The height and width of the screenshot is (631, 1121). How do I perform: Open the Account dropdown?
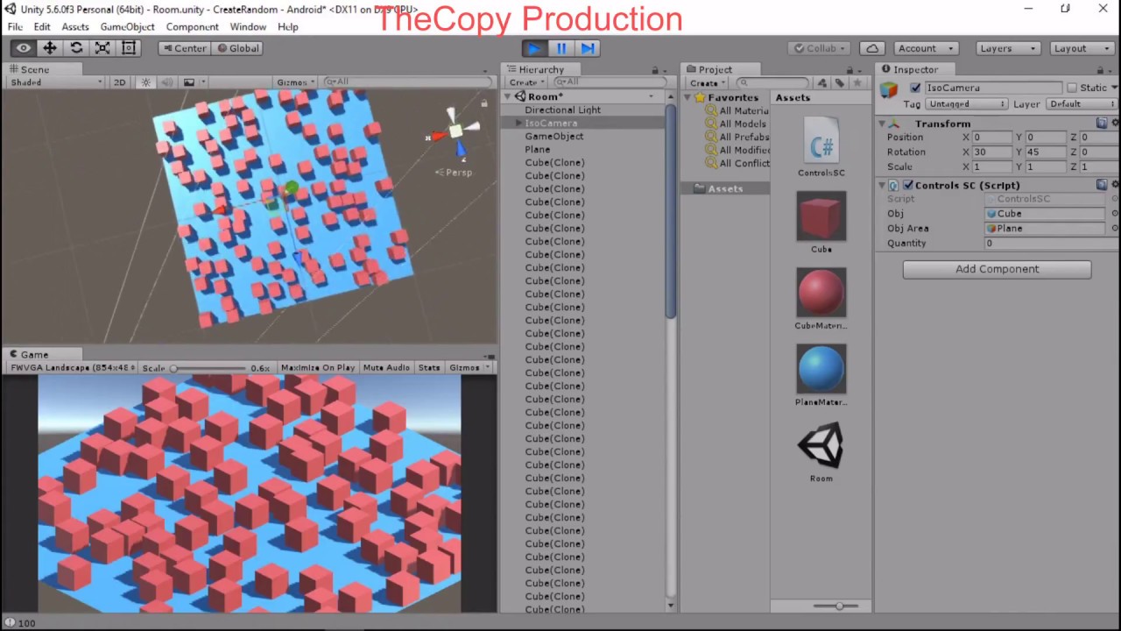pos(925,48)
